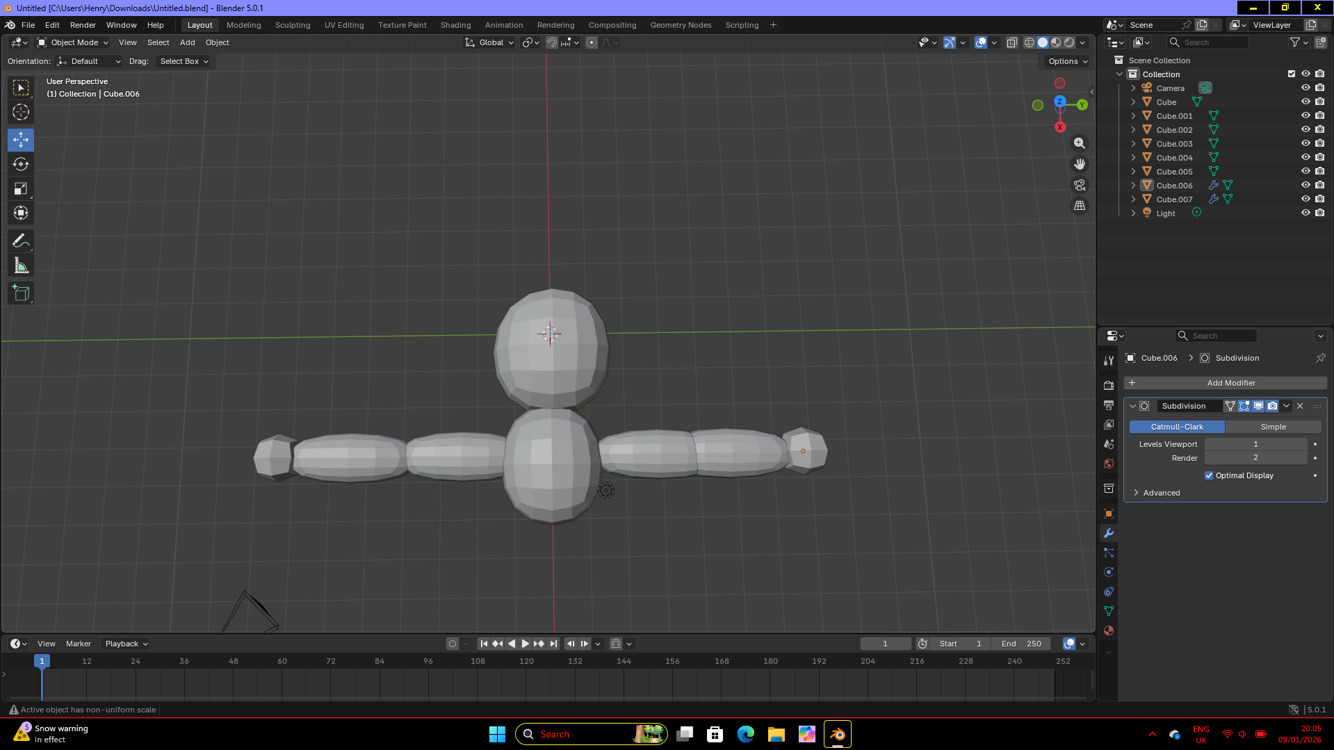Screen dimensions: 1334x750
Task: Select the 3D Cursor tool
Action: point(21,112)
